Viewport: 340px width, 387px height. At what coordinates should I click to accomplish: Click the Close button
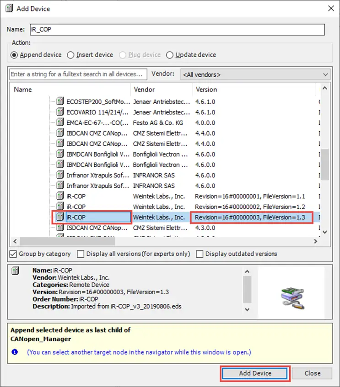[312, 373]
